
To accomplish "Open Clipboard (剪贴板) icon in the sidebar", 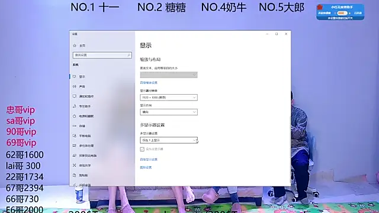I will point(75,175).
